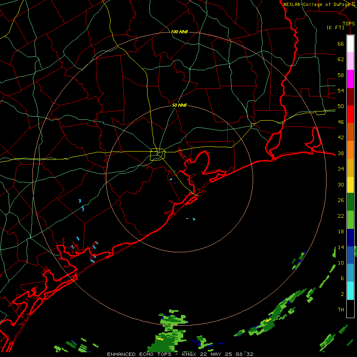Click the KHGX station identifier
Viewport: 357px width, 357px height.
pyautogui.click(x=189, y=354)
